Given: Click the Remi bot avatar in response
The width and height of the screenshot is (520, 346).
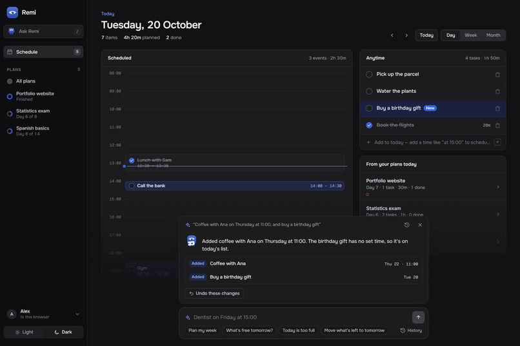Looking at the screenshot, I should [192, 241].
